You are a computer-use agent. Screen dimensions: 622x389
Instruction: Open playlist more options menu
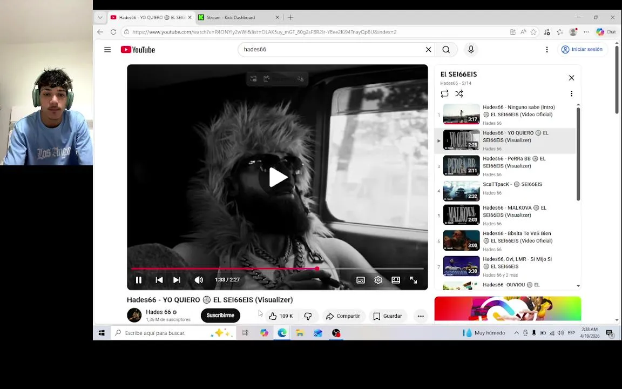click(x=571, y=93)
